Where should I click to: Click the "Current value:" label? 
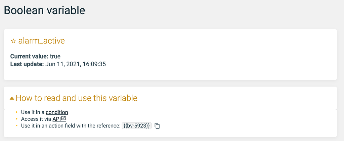click(x=29, y=56)
